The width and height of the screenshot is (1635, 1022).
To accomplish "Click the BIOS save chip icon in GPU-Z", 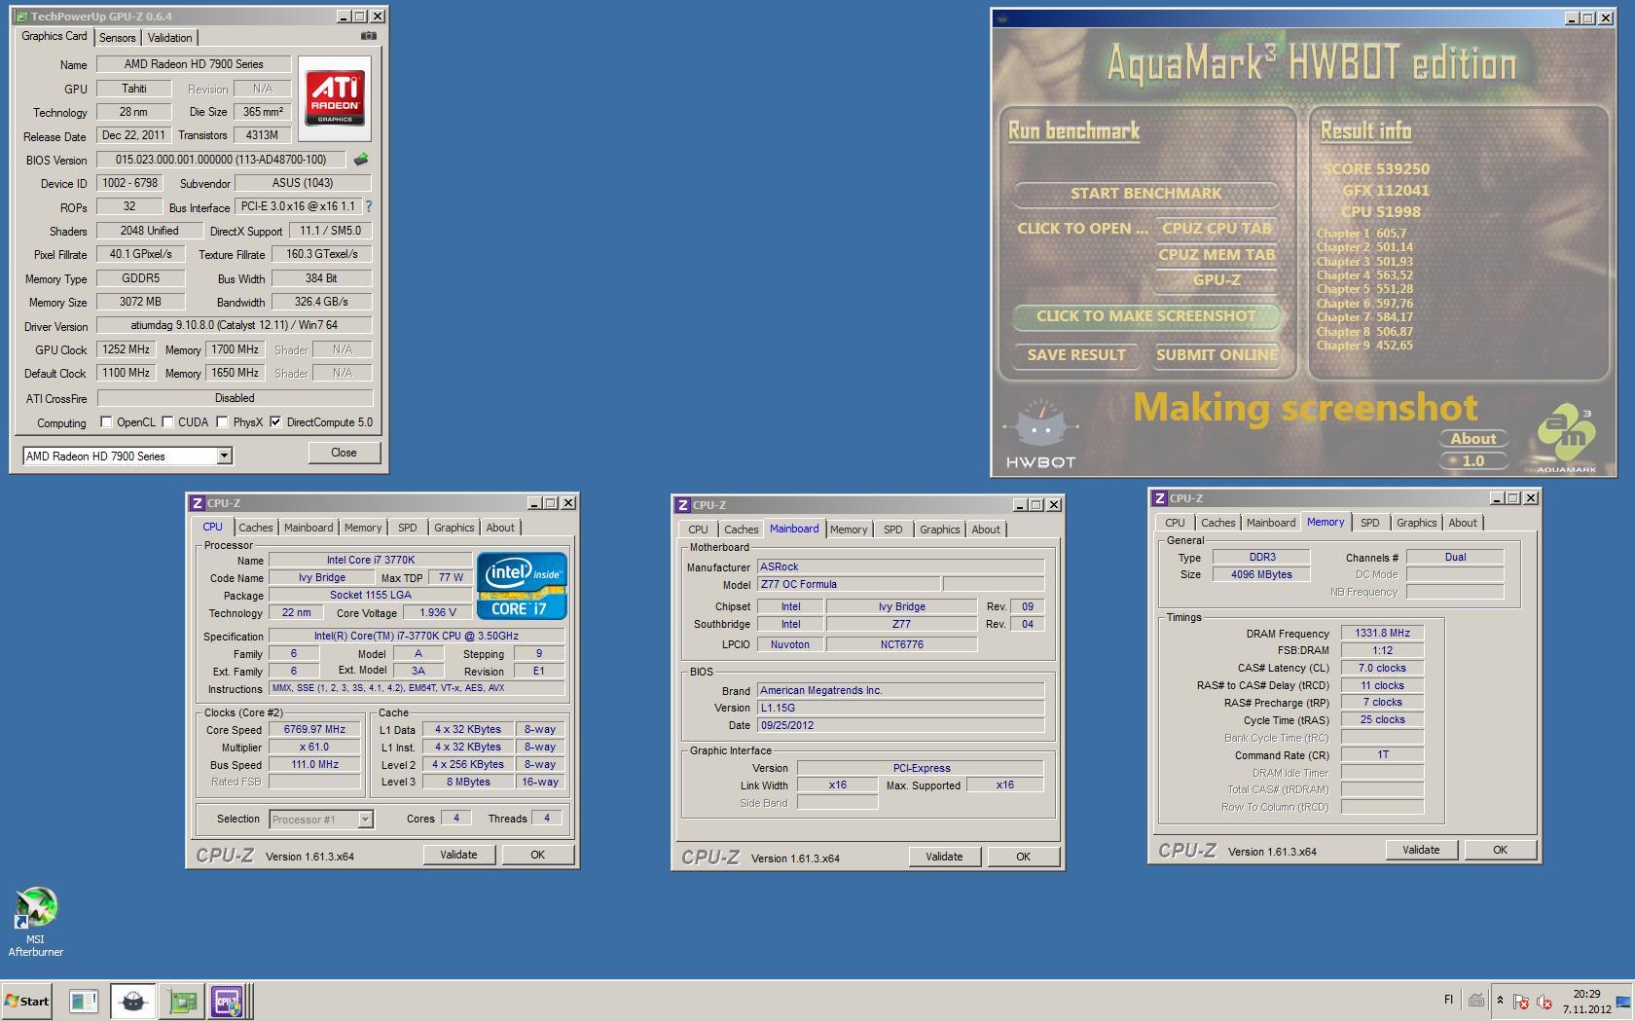I will coord(361,159).
